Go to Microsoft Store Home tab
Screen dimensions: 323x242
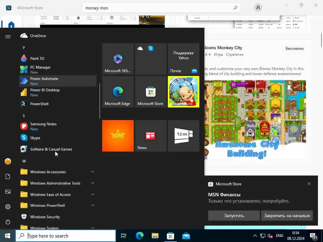pyautogui.click(x=11, y=24)
